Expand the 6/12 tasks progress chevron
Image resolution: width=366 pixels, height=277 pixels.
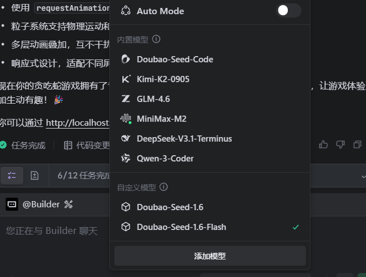pos(363,176)
